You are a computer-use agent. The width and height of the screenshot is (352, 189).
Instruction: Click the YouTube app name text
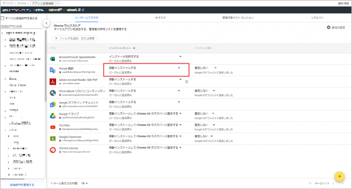pyautogui.click(x=64, y=126)
